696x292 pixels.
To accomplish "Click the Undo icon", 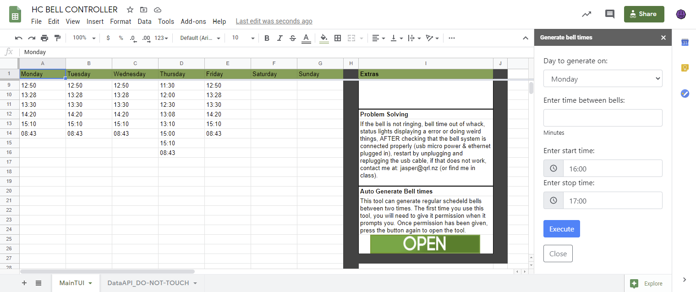I will tap(19, 38).
